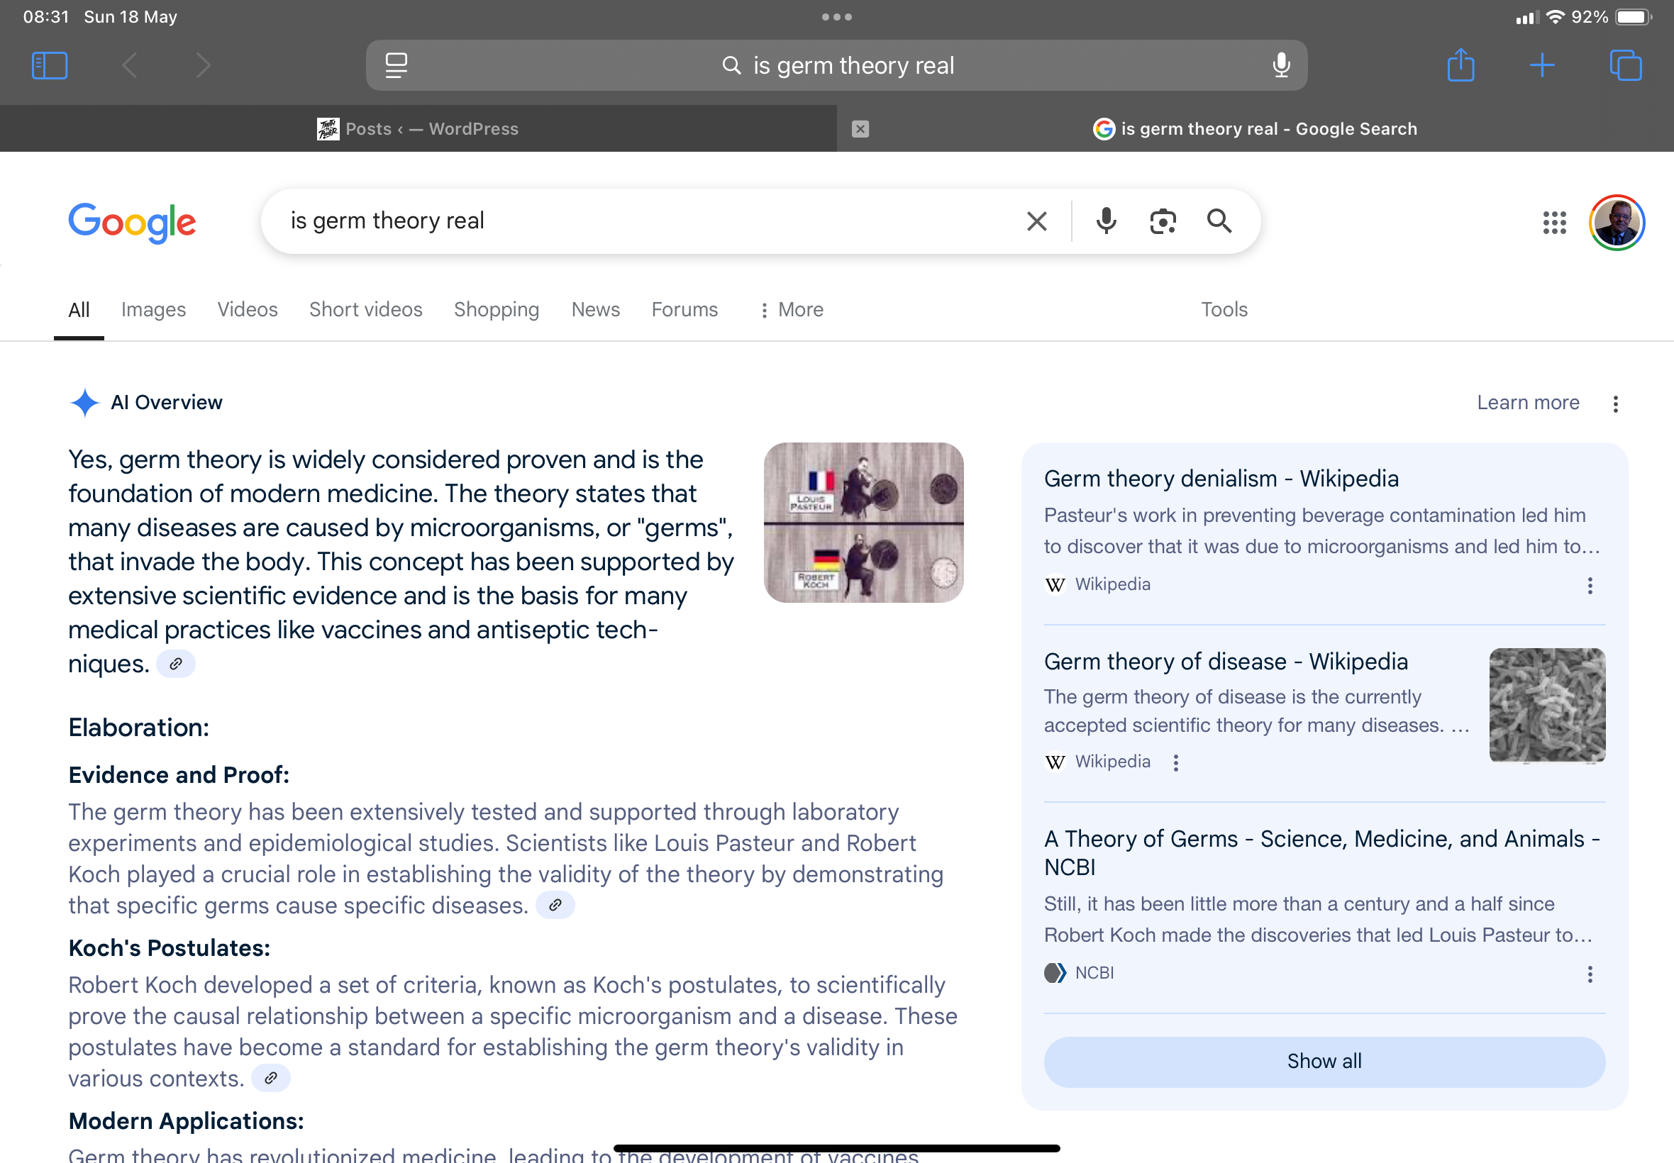This screenshot has height=1163, width=1674.
Task: Open the Google apps grid
Action: coord(1553,222)
